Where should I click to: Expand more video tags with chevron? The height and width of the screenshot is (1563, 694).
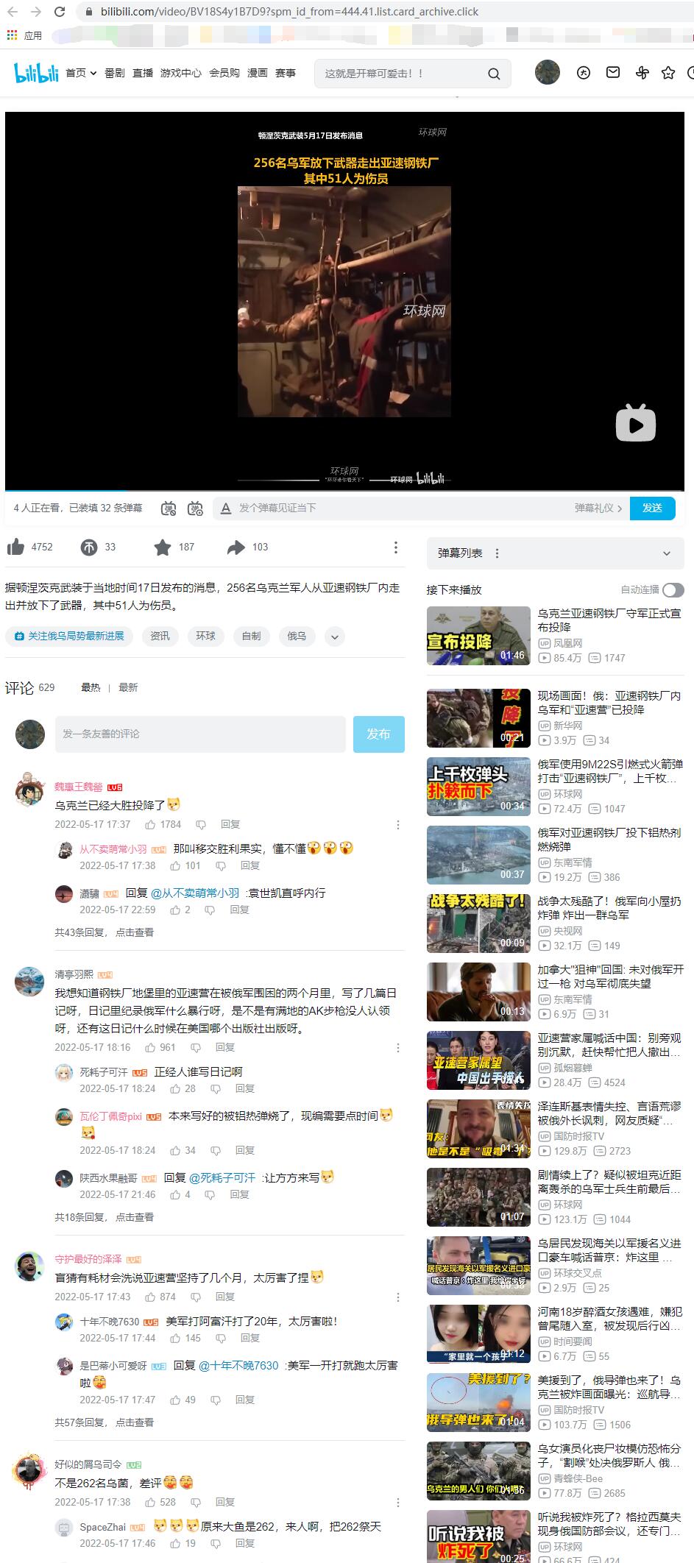tap(334, 637)
